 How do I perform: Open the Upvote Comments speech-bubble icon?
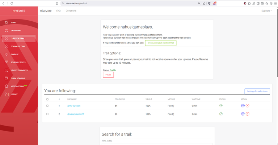[7, 70]
